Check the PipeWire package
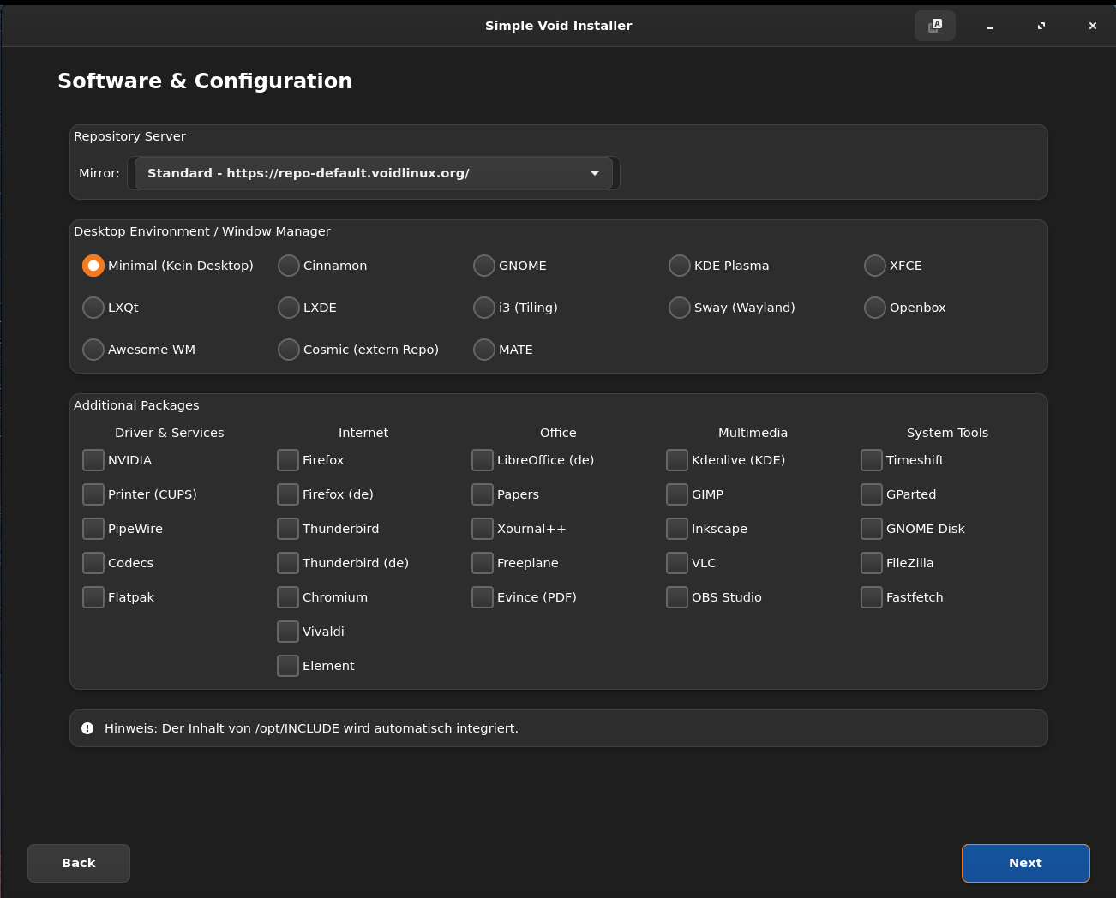Screen dimensions: 1116x898 point(93,529)
